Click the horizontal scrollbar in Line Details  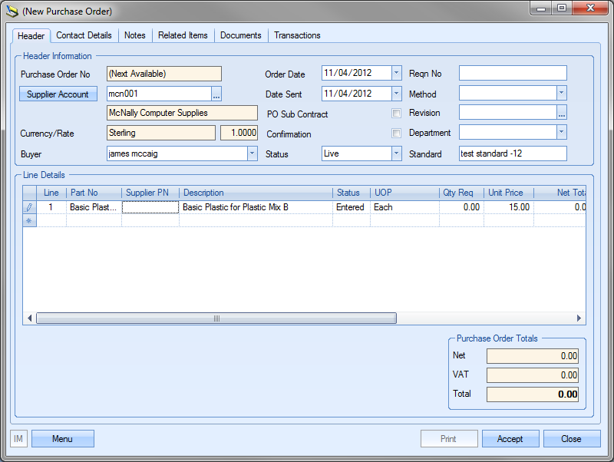click(216, 318)
